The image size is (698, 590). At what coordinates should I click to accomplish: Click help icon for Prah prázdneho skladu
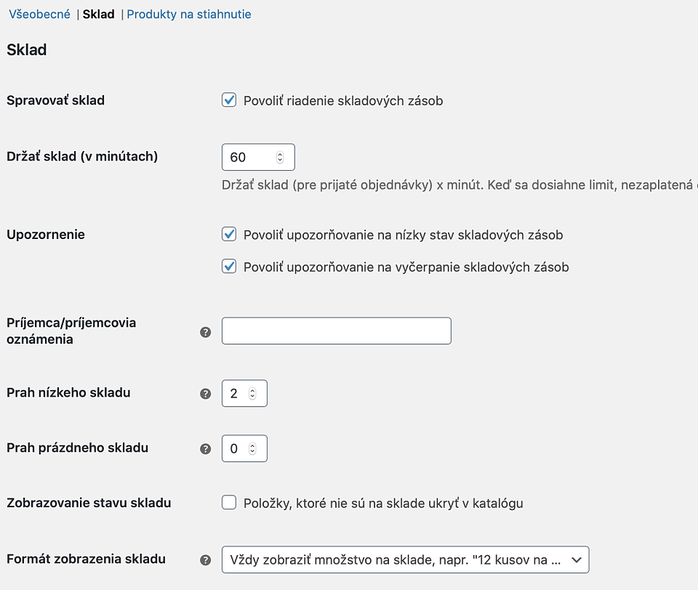tap(206, 449)
